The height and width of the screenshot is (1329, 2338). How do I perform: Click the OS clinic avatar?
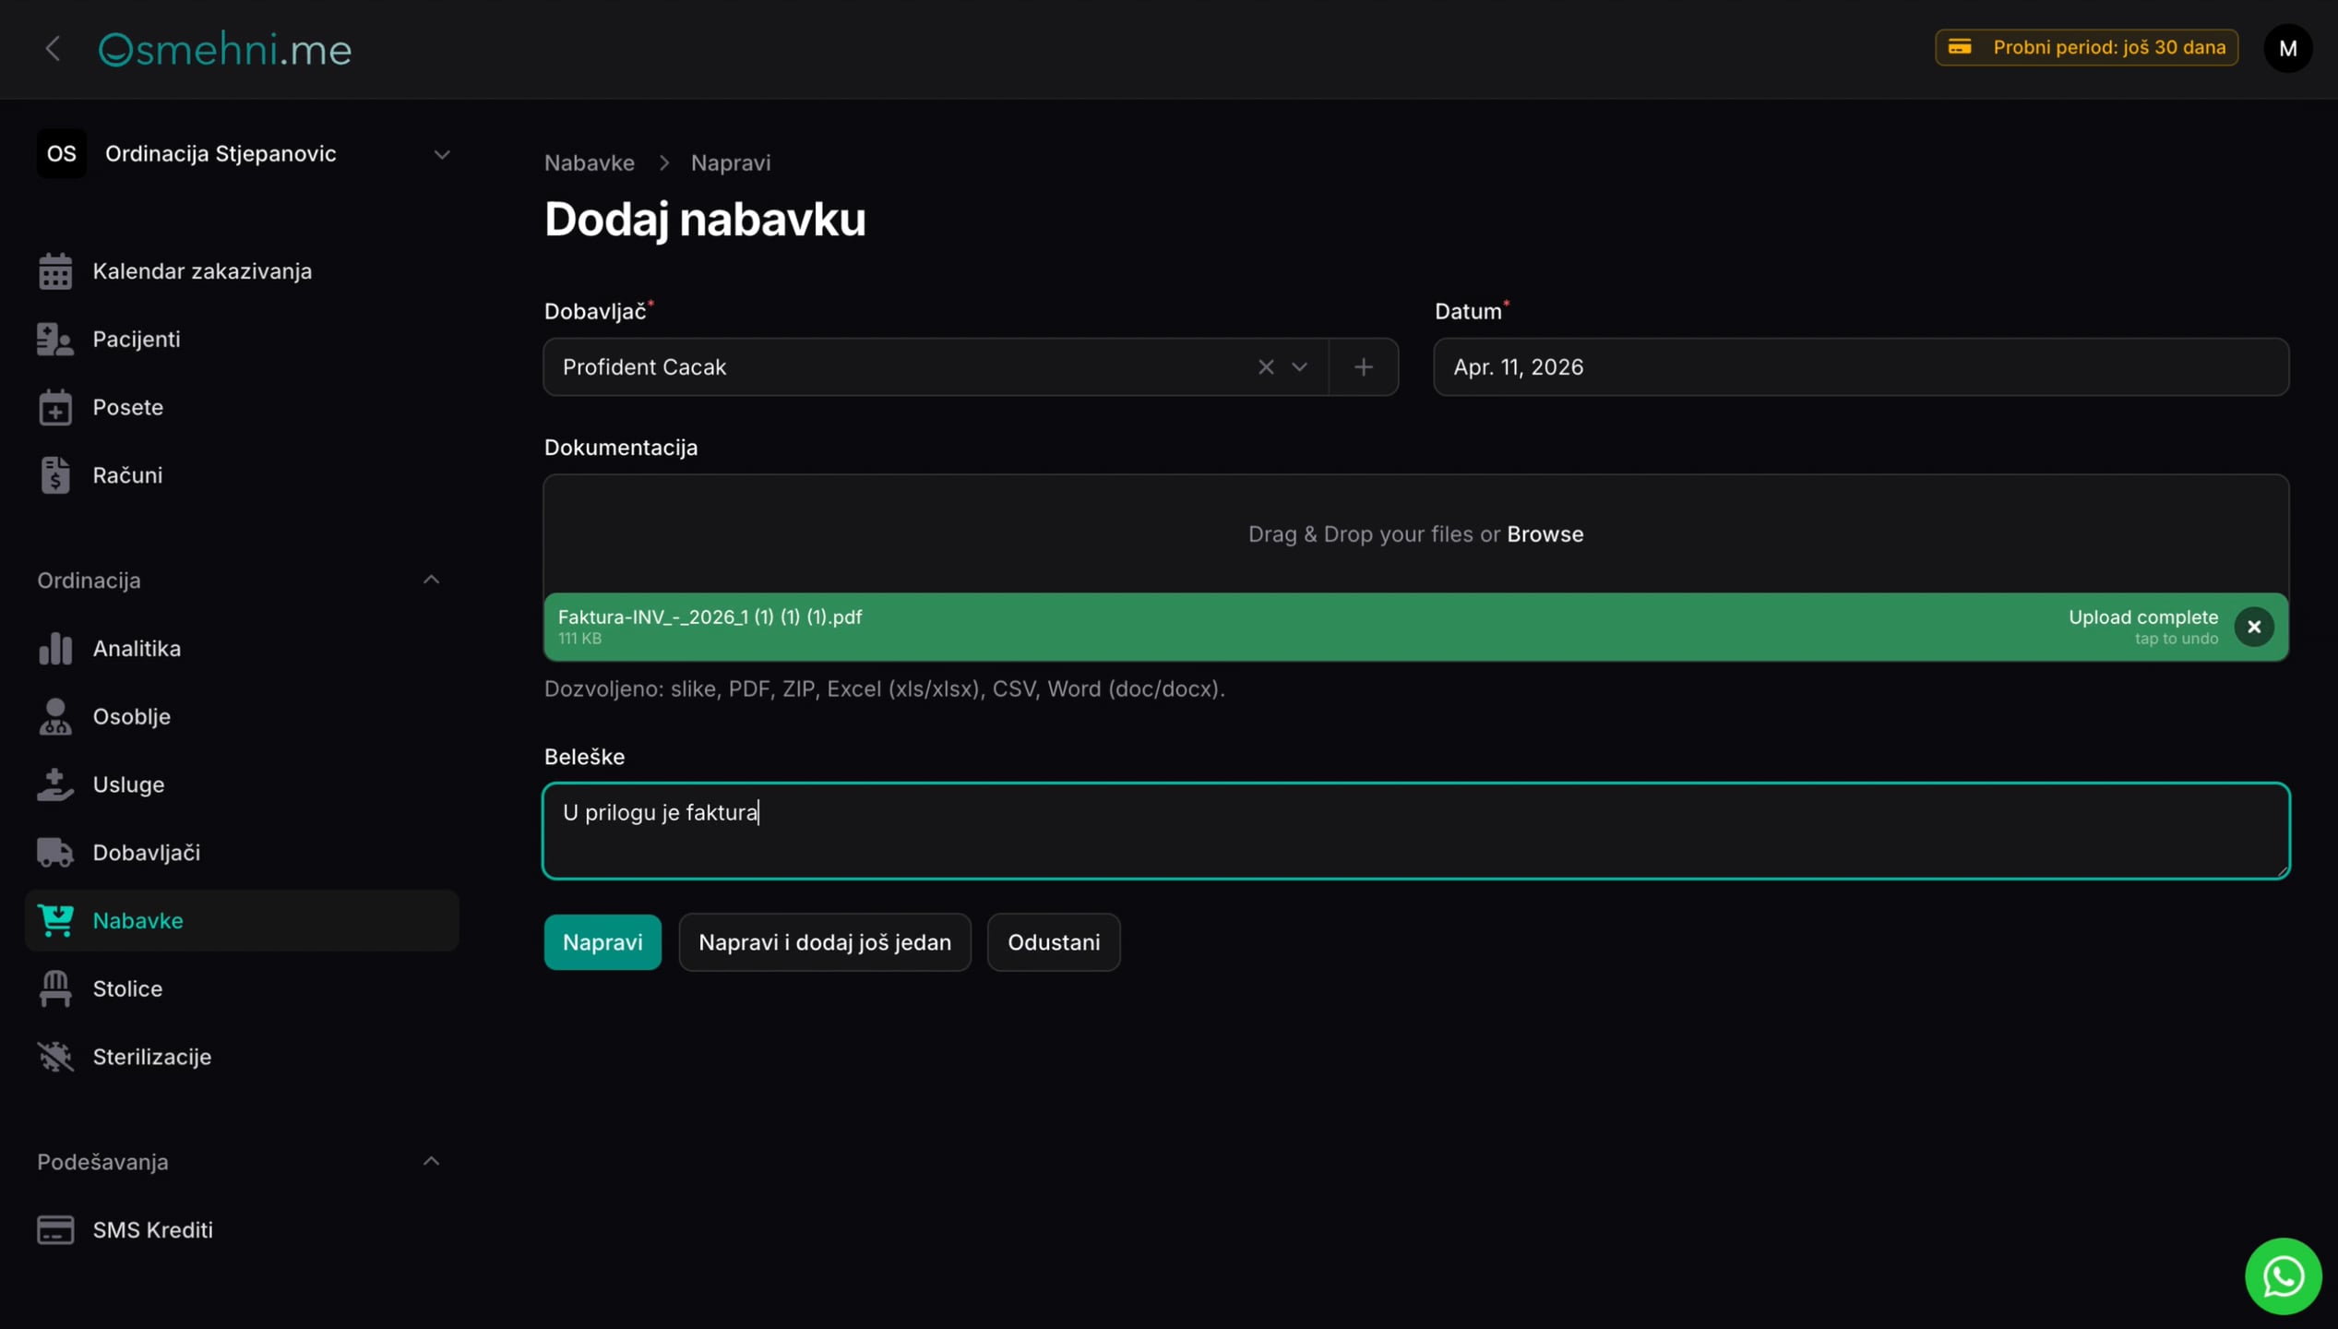click(x=61, y=153)
